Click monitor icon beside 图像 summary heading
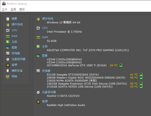The height and width of the screenshot is (116, 151). pyautogui.click(x=38, y=56)
